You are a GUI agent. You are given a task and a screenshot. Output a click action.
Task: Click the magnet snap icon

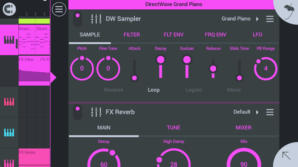click(9, 9)
